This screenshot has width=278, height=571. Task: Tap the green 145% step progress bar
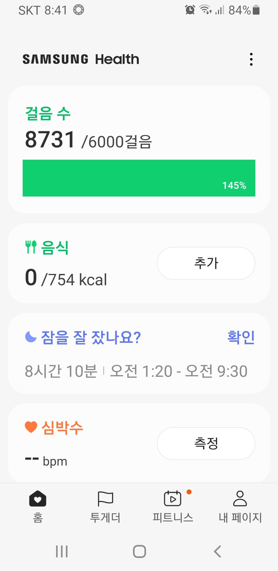tap(139, 178)
